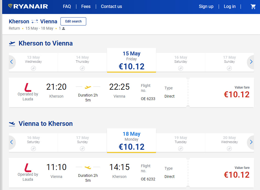The image size is (260, 190).
Task: Select 16 May Saturday outbound date
Action: tap(181, 62)
